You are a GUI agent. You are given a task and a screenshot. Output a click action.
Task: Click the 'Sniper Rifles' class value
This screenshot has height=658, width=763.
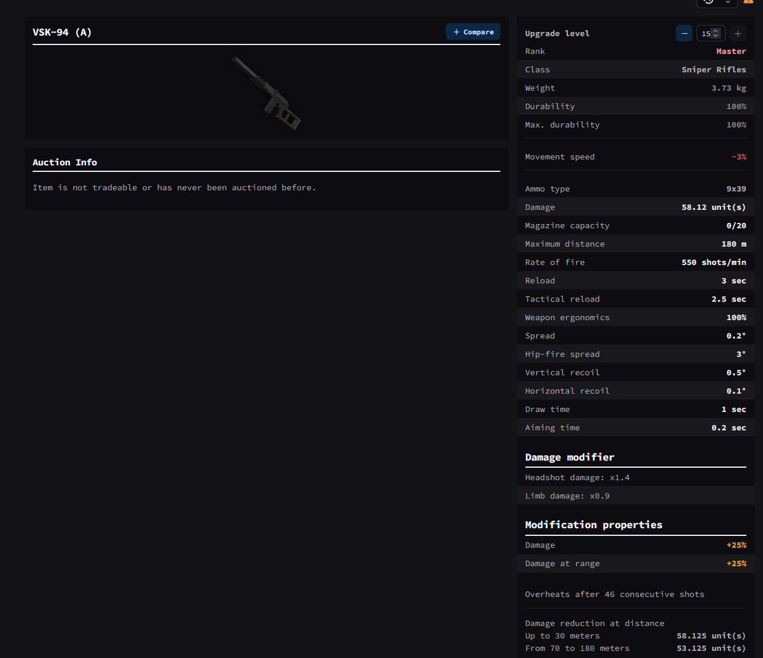[x=714, y=70]
